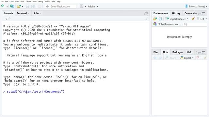Click the setwd command line in console
The height and width of the screenshot is (117, 209).
click(36, 92)
